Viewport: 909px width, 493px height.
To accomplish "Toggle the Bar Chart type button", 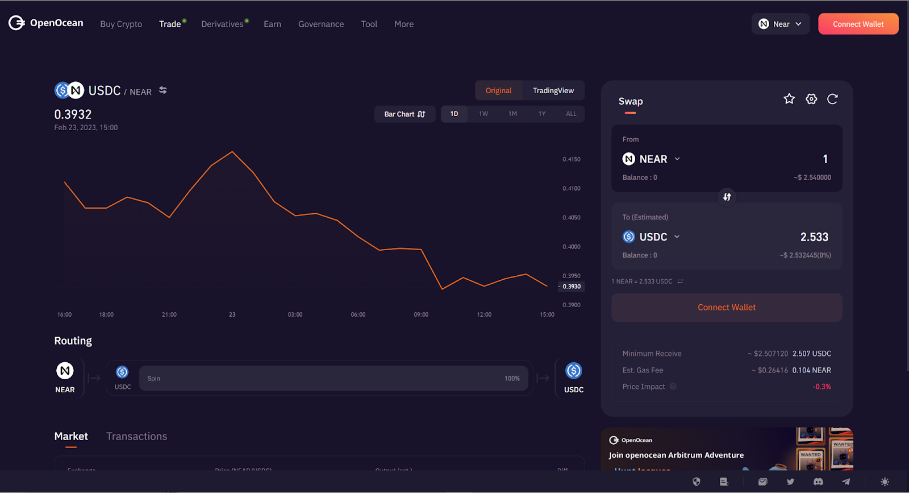I will coord(405,114).
